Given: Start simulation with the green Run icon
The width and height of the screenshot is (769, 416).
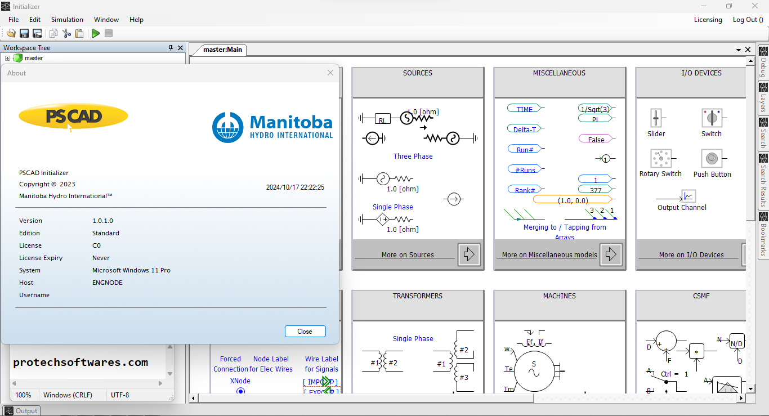Looking at the screenshot, I should 95,33.
